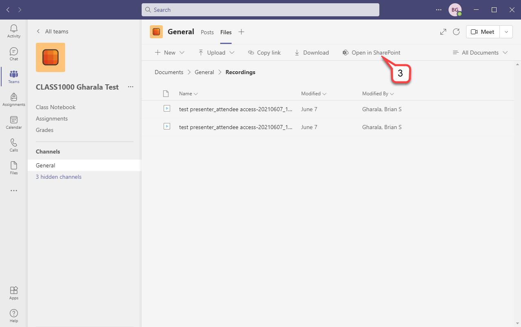Screen dimensions: 521x327
Task: Start a meeting with Meet button
Action: 483,32
